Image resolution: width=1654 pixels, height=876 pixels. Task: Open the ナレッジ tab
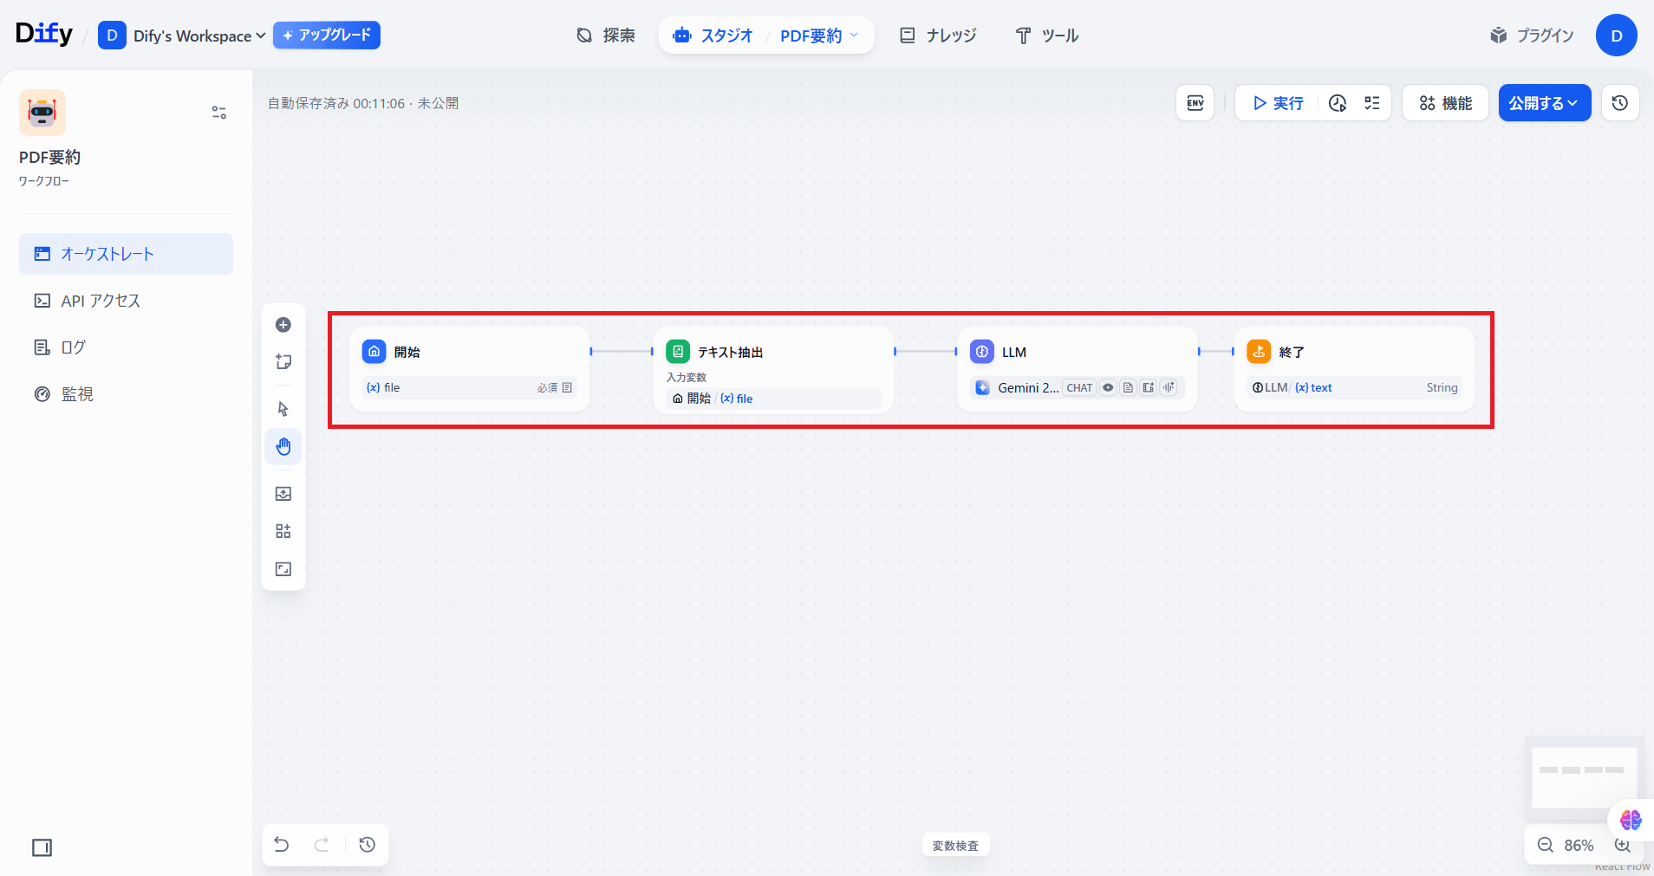[938, 36]
